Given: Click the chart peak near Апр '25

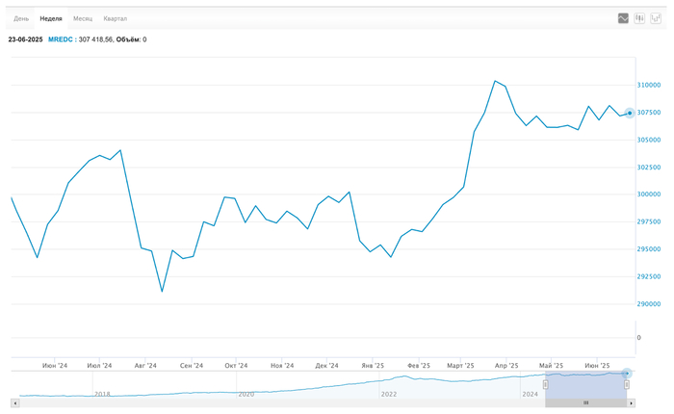Looking at the screenshot, I should click(495, 81).
